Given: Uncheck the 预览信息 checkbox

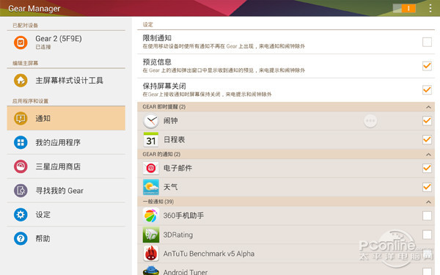Looking at the screenshot, I should pyautogui.click(x=427, y=66).
